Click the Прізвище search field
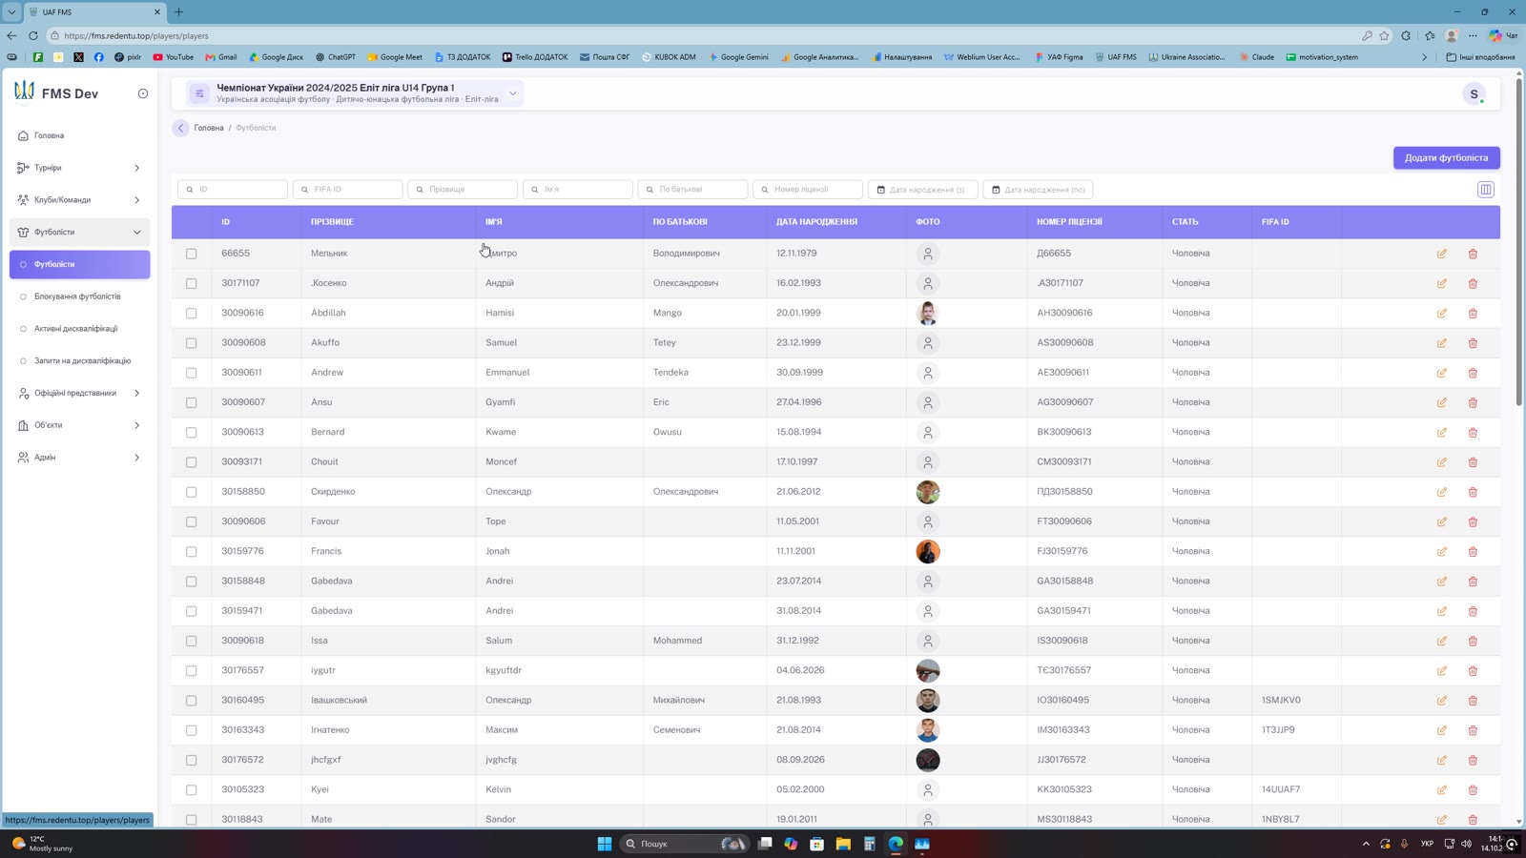This screenshot has height=858, width=1526. point(463,190)
